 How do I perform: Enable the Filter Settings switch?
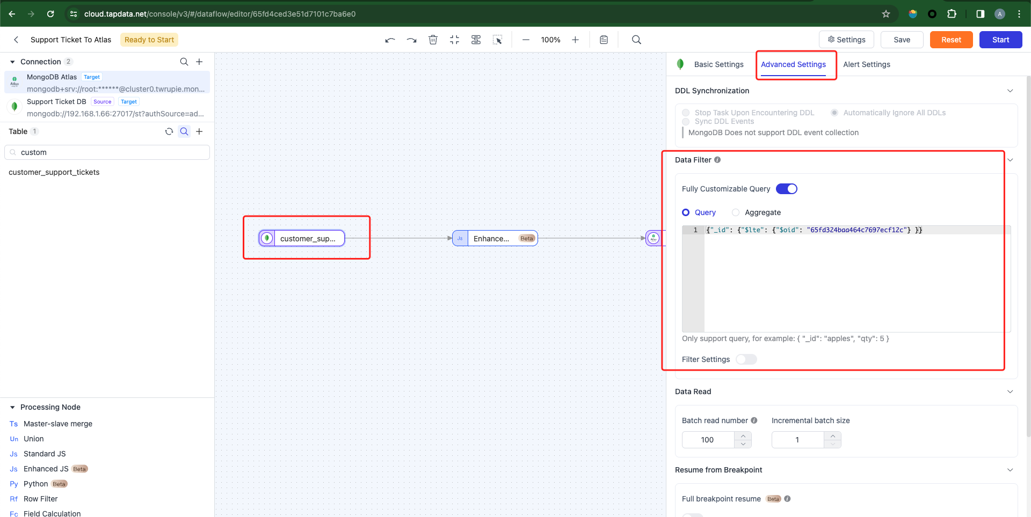(x=746, y=359)
